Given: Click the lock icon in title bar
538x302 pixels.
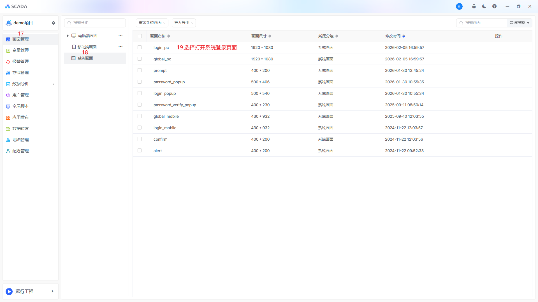Looking at the screenshot, I should pos(474,6).
